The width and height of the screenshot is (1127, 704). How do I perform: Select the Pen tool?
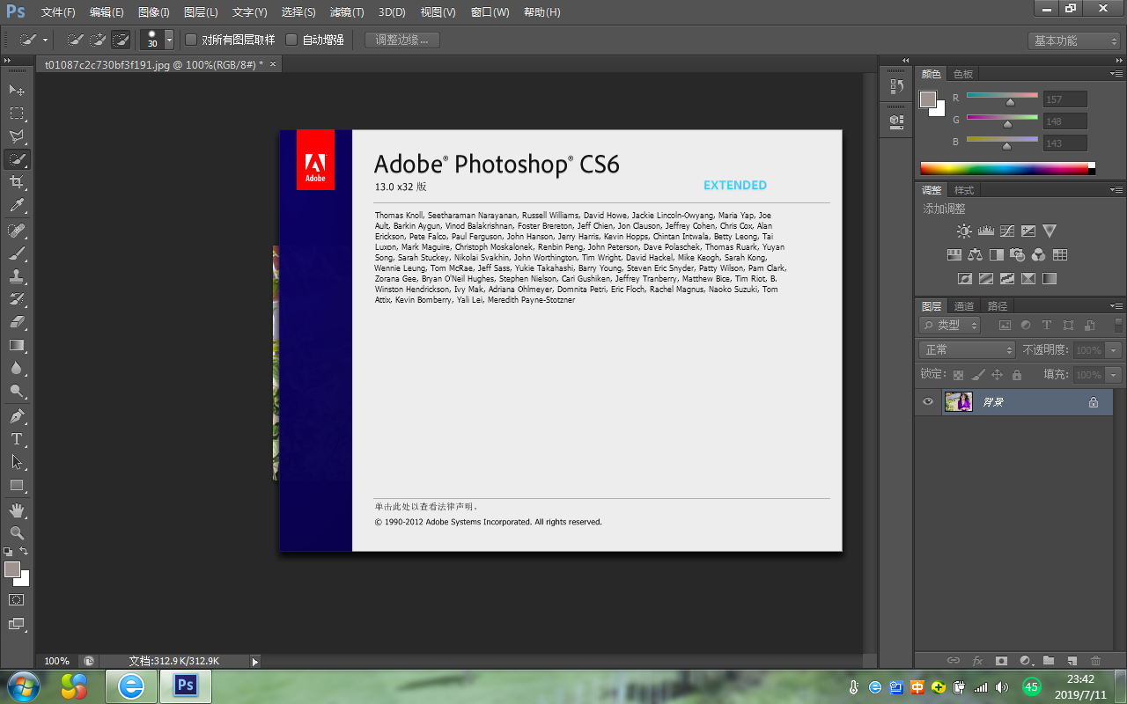pos(17,415)
